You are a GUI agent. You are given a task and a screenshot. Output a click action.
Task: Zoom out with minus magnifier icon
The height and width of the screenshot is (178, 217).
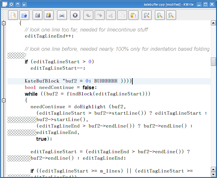(x=171, y=15)
